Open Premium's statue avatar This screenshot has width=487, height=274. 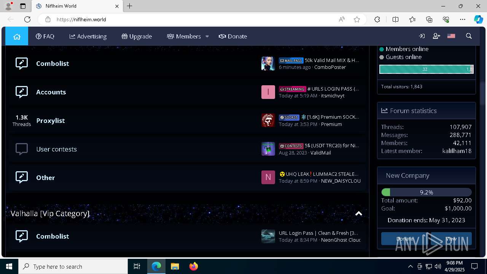pyautogui.click(x=268, y=120)
